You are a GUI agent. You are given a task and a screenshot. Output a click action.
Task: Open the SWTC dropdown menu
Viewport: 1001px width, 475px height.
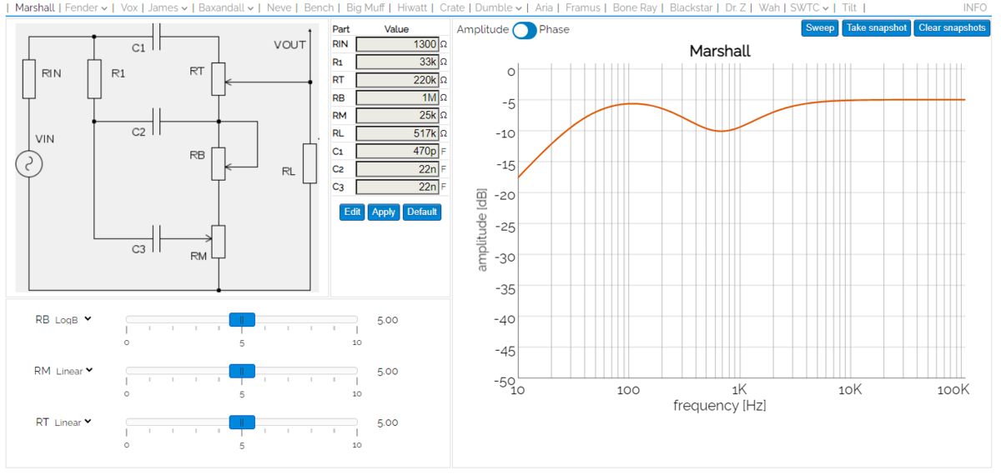coord(809,7)
